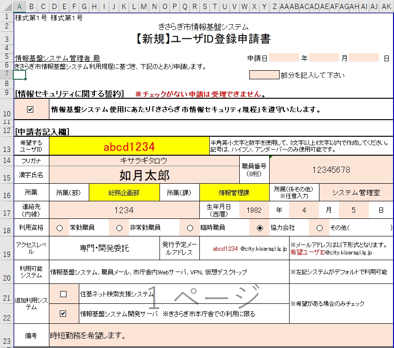Viewport: 394px width, 348px height.
Task: Click the 職員番号 cell 12345678
Action: coord(331,169)
